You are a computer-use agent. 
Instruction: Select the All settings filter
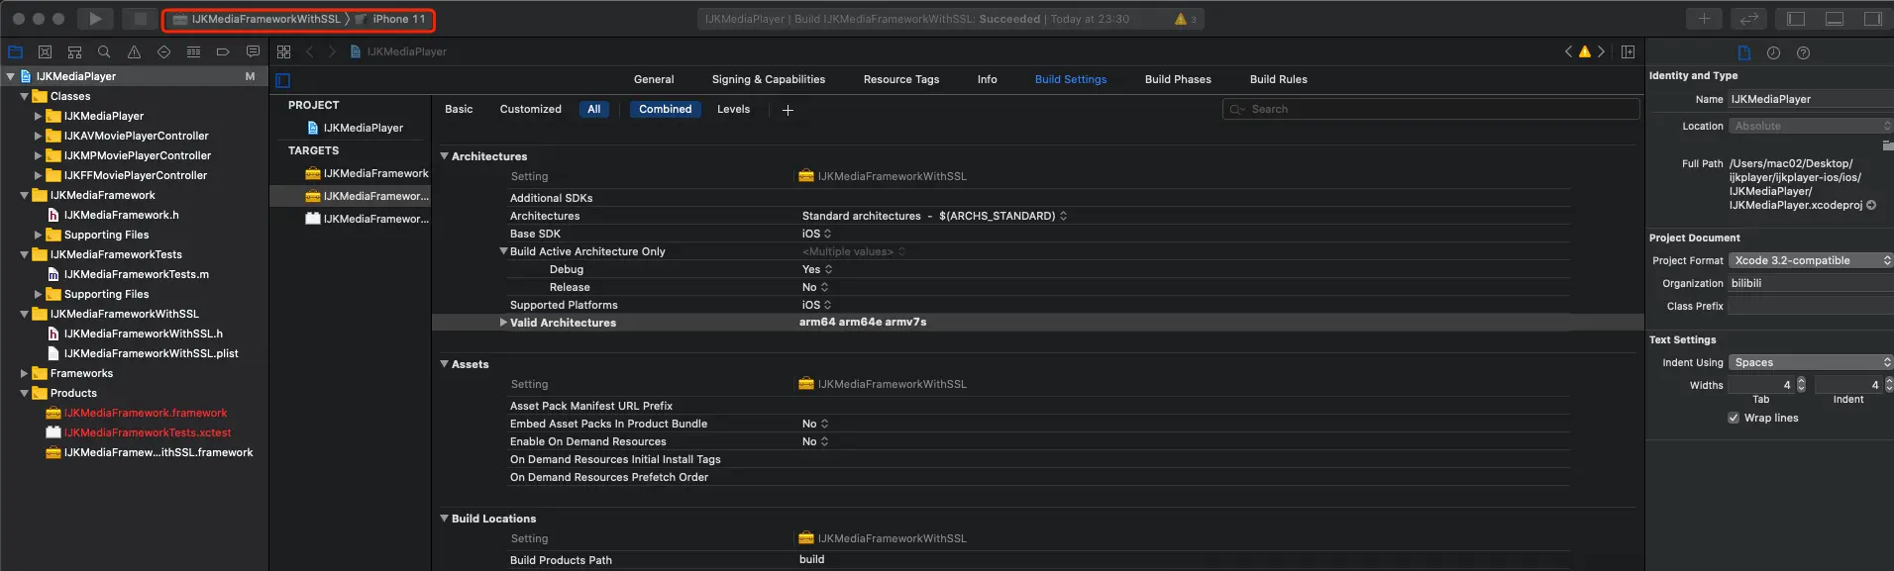pos(594,109)
